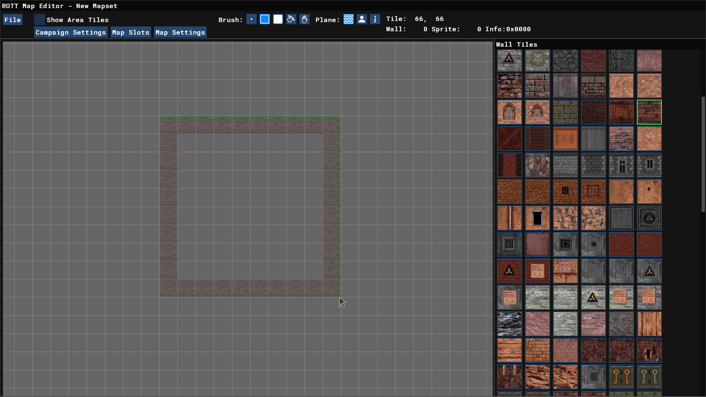706x397 pixels.
Task: Select the green mossy brick wall tile
Action: coord(566,112)
